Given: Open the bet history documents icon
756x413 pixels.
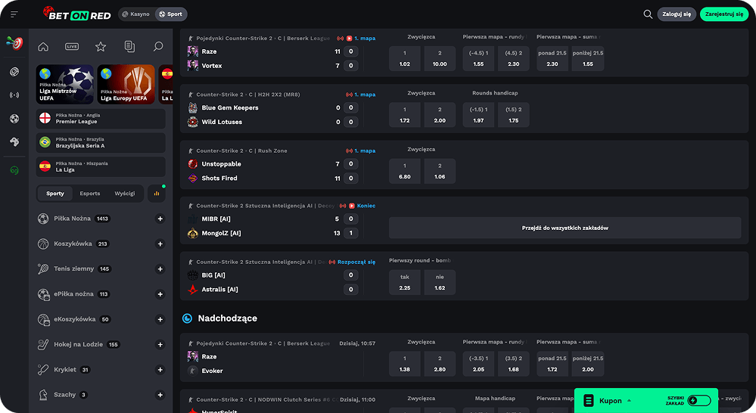Looking at the screenshot, I should click(x=129, y=47).
